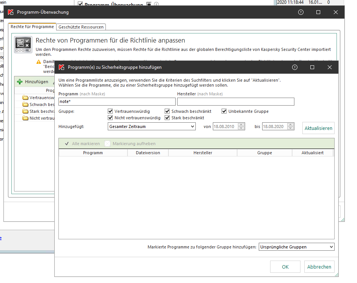Click help icon in Programm-Überwachung title bar
This screenshot has height=283, width=357.
tap(301, 12)
